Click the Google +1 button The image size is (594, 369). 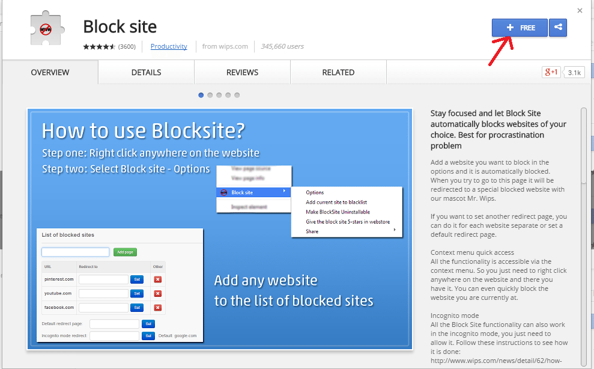tap(551, 72)
